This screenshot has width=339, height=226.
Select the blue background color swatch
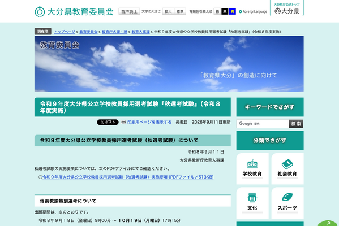pos(233,11)
